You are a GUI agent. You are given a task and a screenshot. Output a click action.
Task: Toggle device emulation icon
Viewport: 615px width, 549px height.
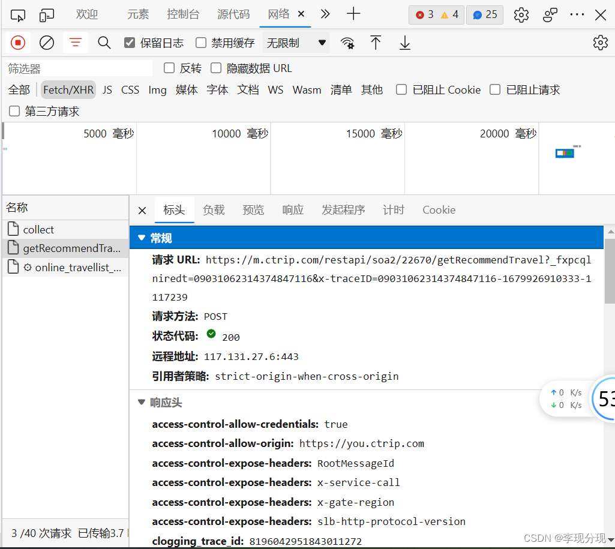[47, 15]
